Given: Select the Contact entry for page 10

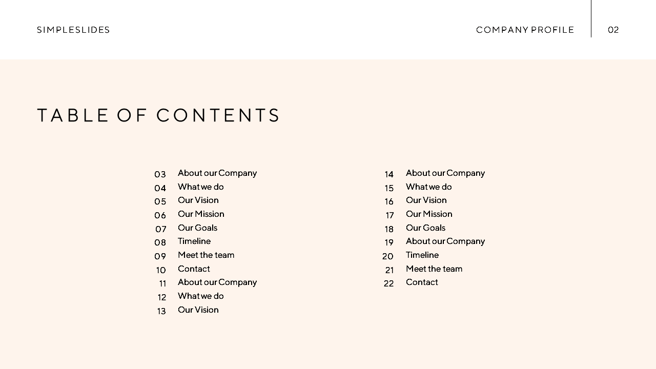Looking at the screenshot, I should (x=194, y=269).
